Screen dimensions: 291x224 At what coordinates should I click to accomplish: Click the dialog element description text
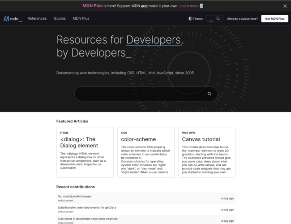pyautogui.click(x=83, y=161)
